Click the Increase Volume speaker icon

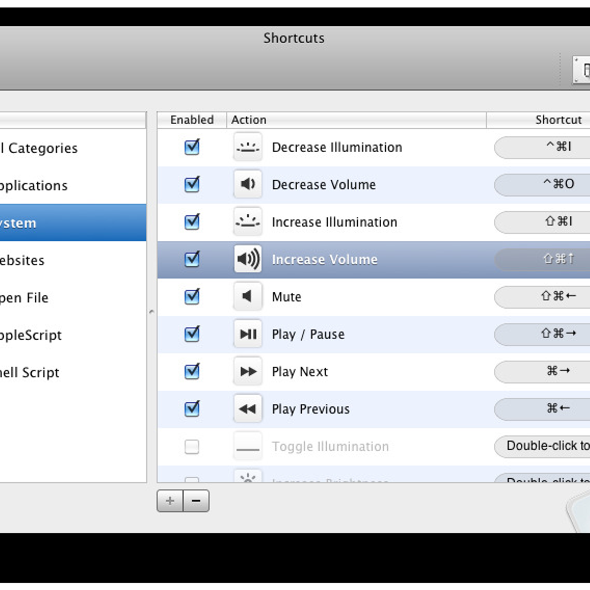(248, 259)
